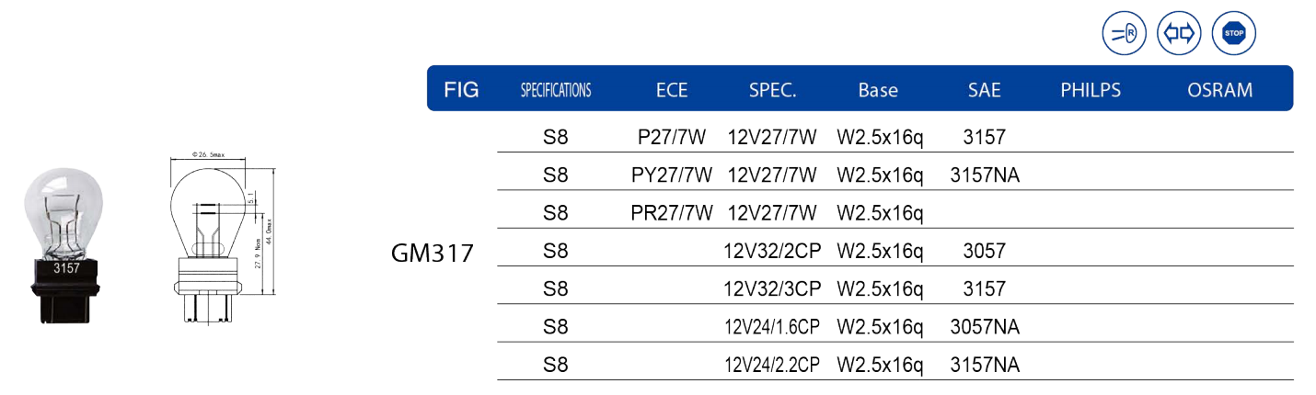This screenshot has height=395, width=1316.
Task: Click the 12V32/2CP spec cell
Action: (772, 251)
